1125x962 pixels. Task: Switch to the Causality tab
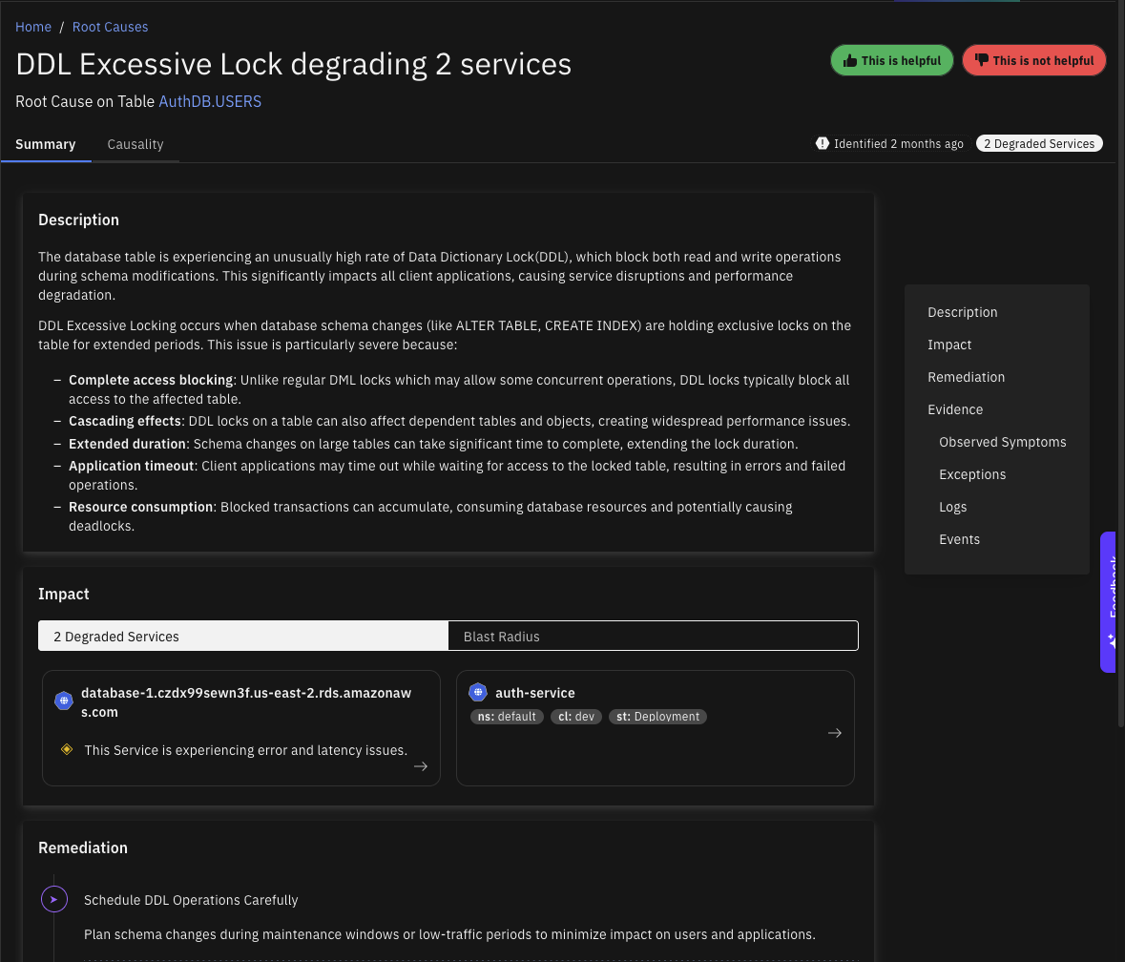click(x=135, y=144)
